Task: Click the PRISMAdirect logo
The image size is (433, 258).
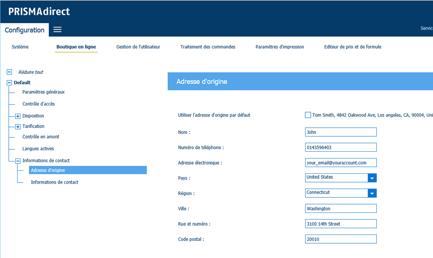Action: pos(39,12)
